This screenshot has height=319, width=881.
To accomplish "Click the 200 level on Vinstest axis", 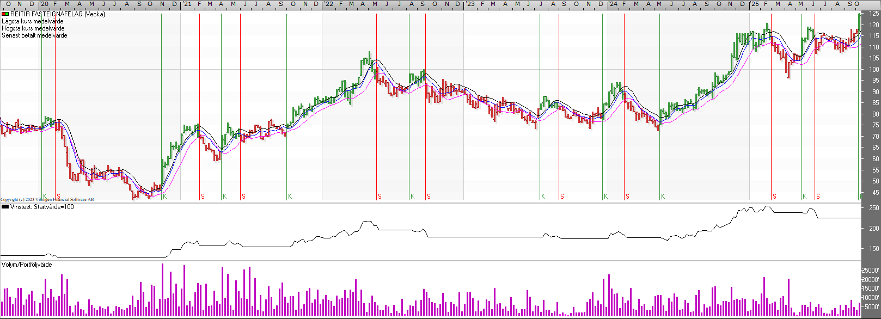I will [873, 229].
